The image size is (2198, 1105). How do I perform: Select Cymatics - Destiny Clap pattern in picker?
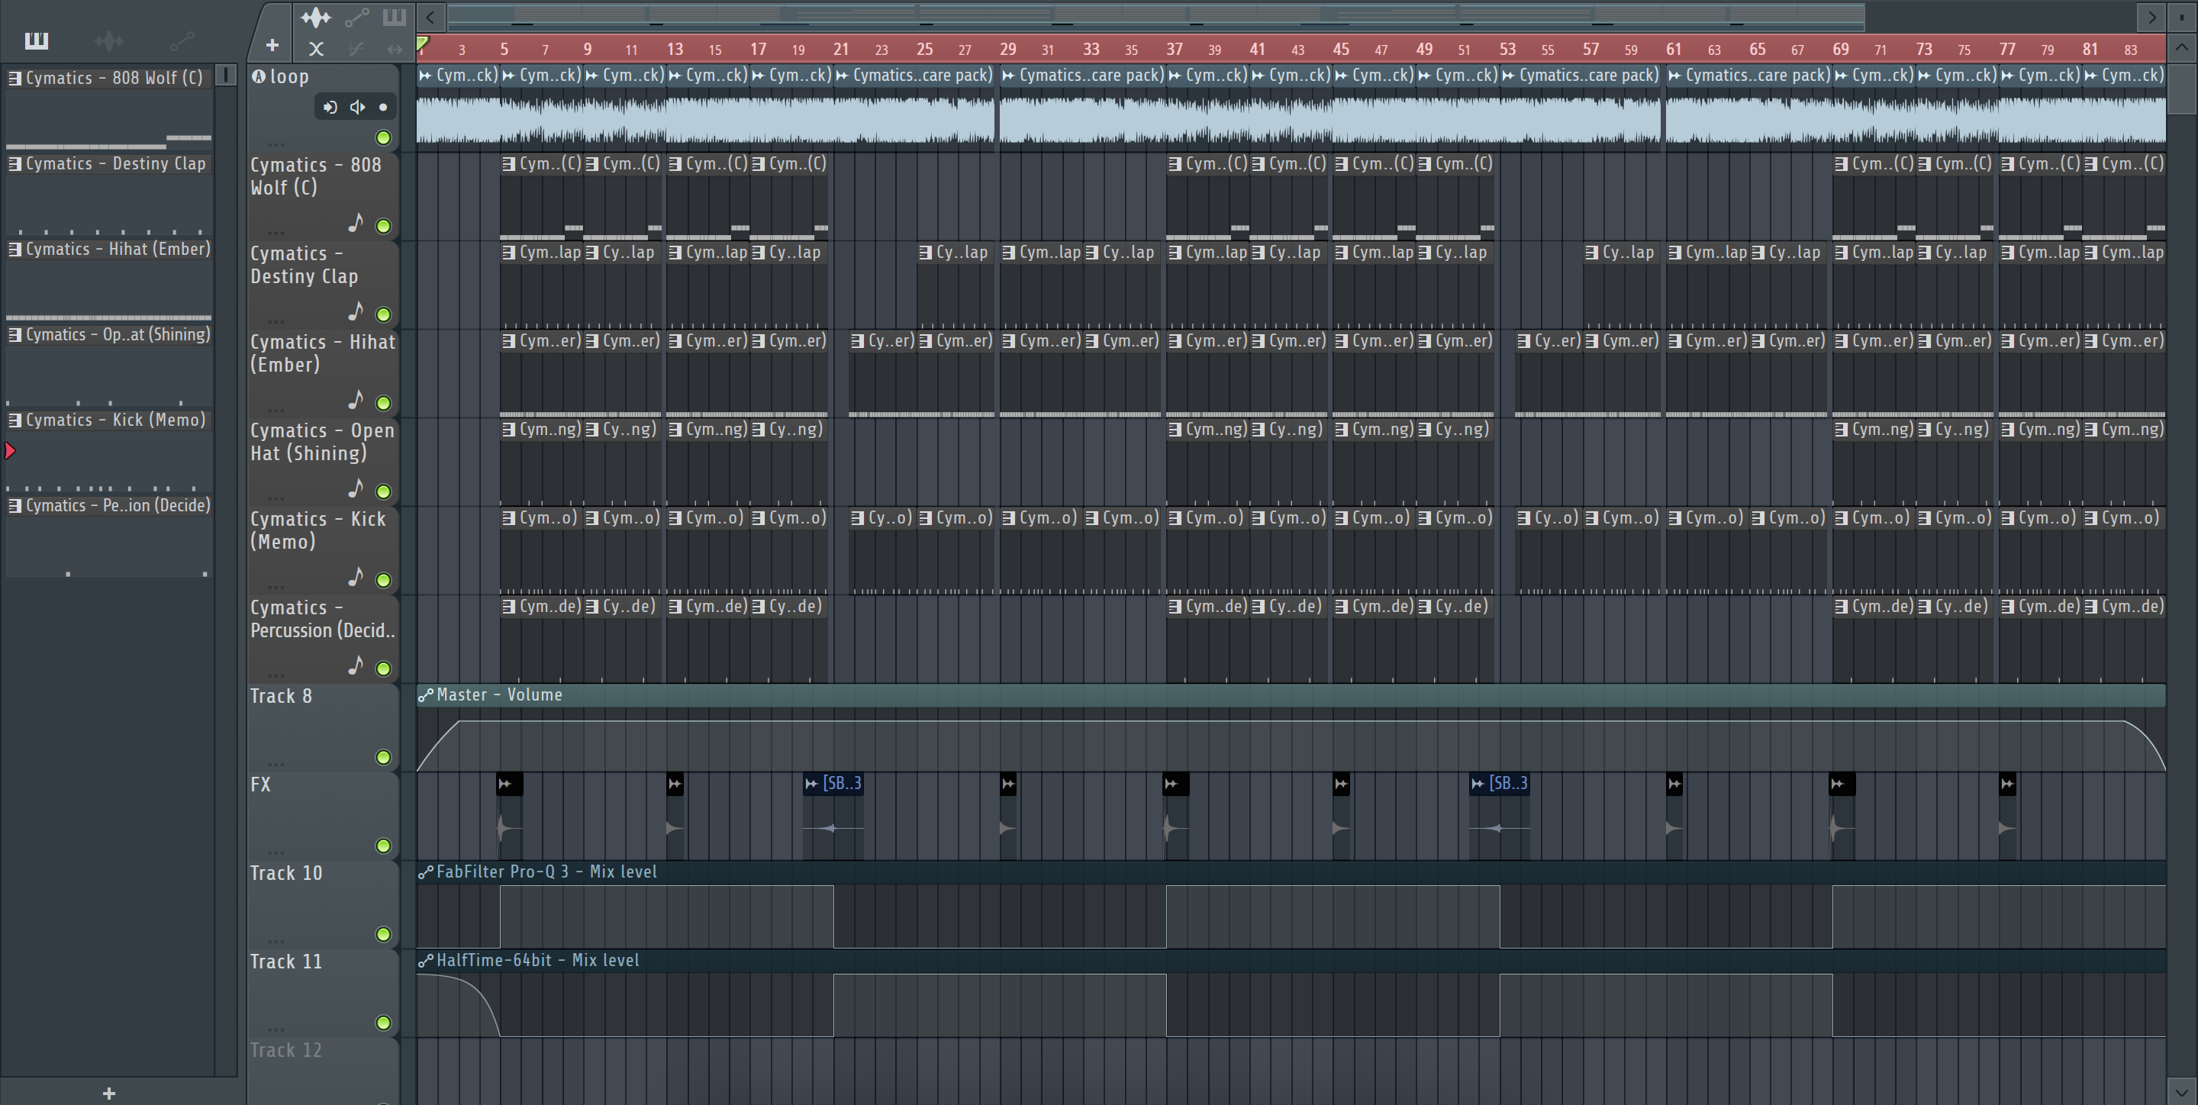click(114, 164)
